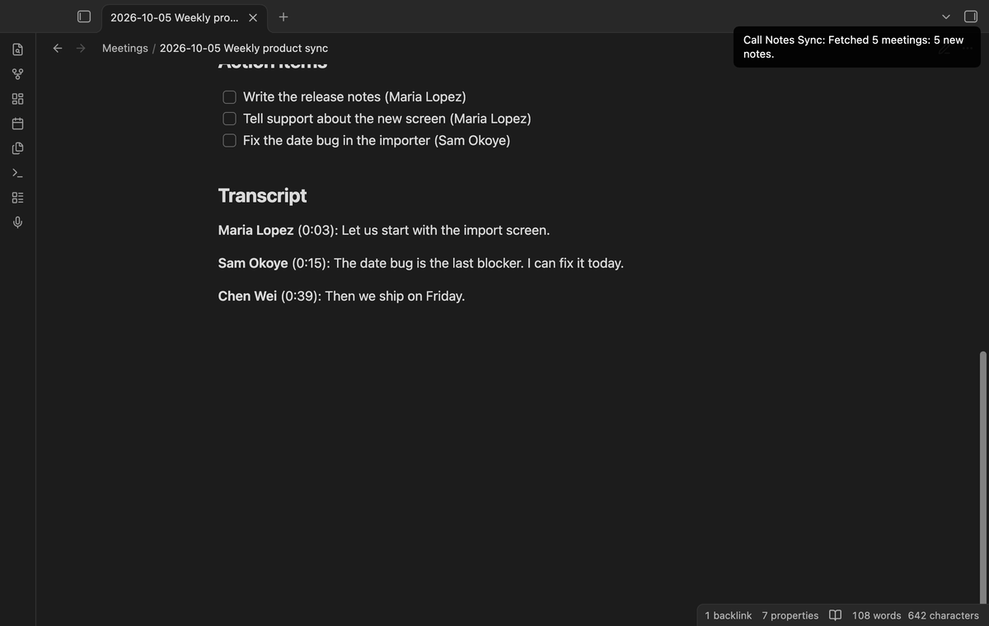
Task: Check off 'Write the release notes' task
Action: [230, 97]
